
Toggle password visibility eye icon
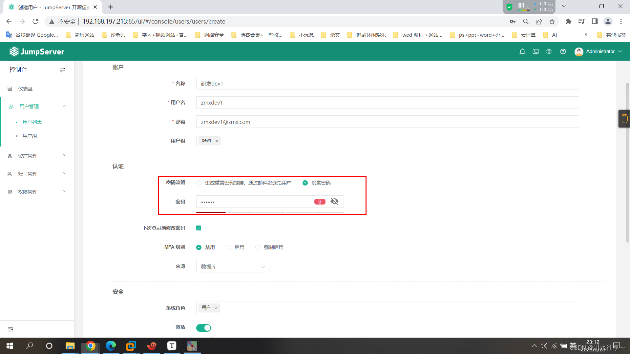click(334, 201)
